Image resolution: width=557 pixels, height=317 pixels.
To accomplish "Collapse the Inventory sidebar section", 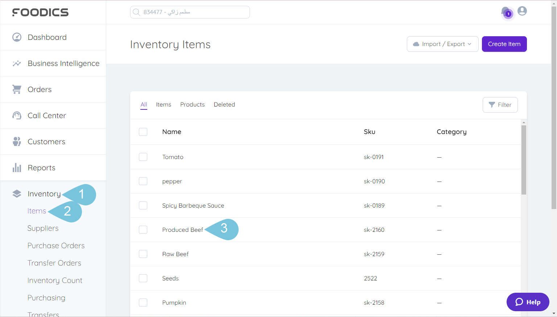I will 44,194.
